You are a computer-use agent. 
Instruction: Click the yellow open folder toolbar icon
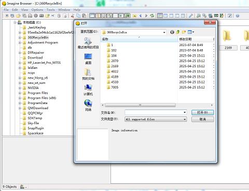[18, 16]
